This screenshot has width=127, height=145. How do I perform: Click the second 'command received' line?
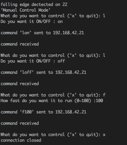(20, 84)
